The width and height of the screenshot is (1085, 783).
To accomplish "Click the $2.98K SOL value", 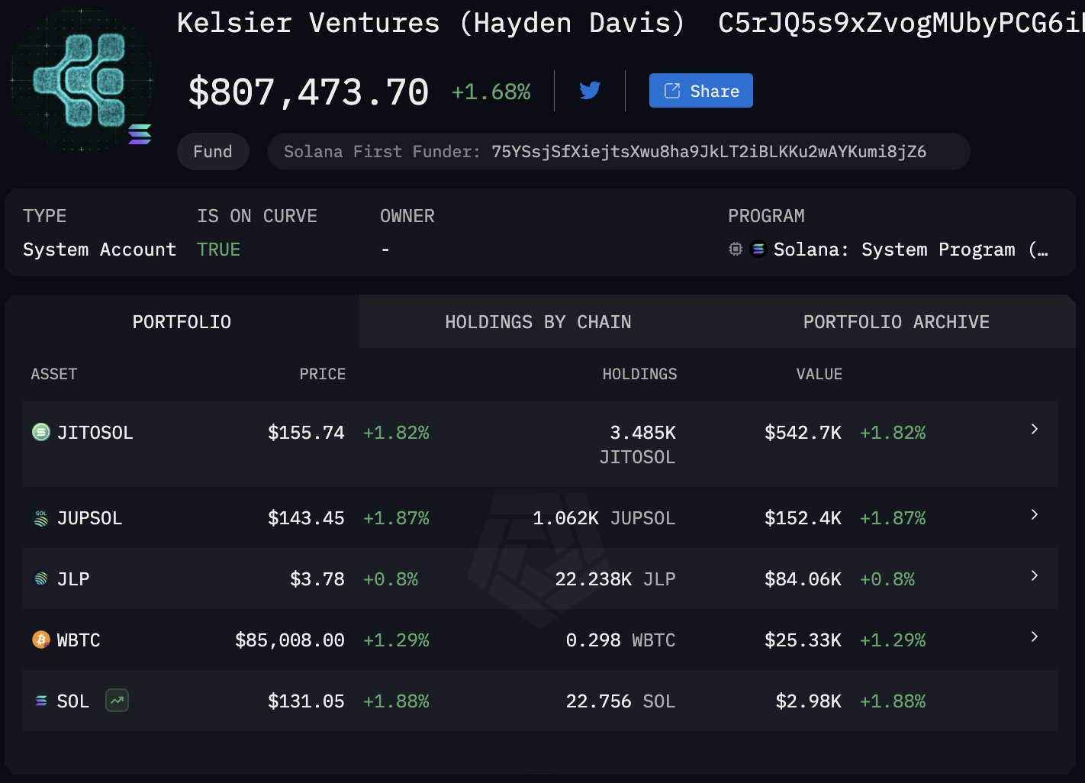I will click(809, 701).
